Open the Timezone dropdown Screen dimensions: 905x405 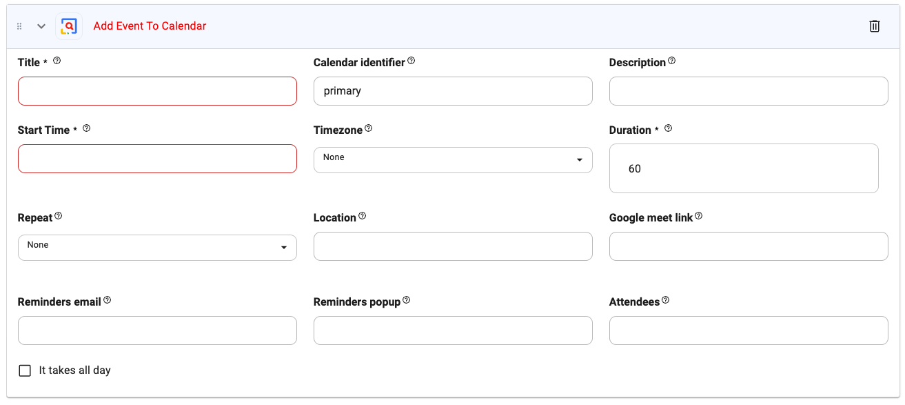coord(452,159)
